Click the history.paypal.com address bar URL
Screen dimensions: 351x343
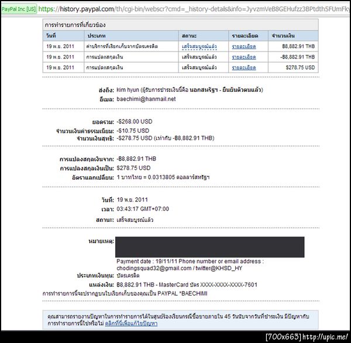(194, 9)
